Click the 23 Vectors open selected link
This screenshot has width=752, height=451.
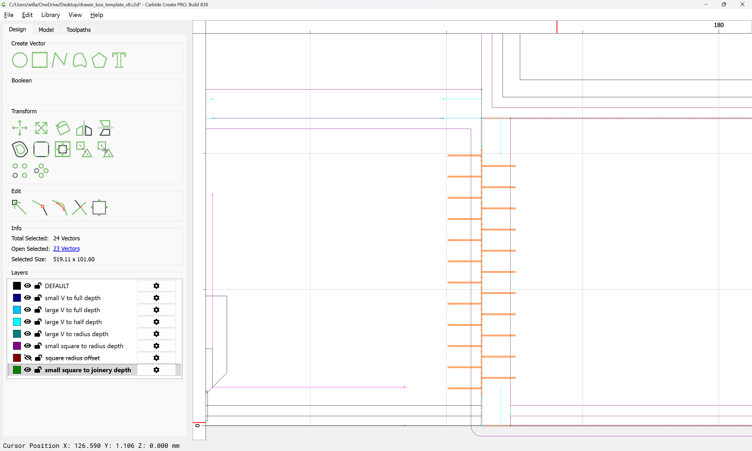[x=66, y=248]
